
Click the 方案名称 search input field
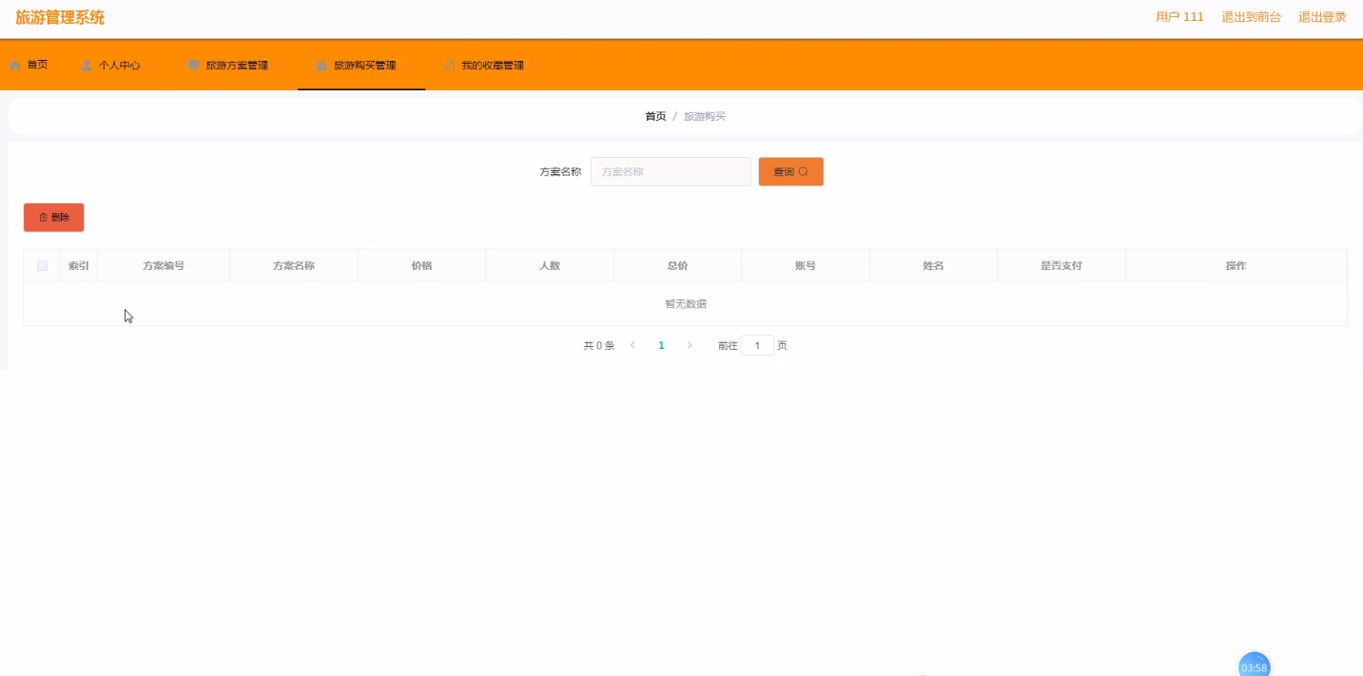(x=671, y=172)
